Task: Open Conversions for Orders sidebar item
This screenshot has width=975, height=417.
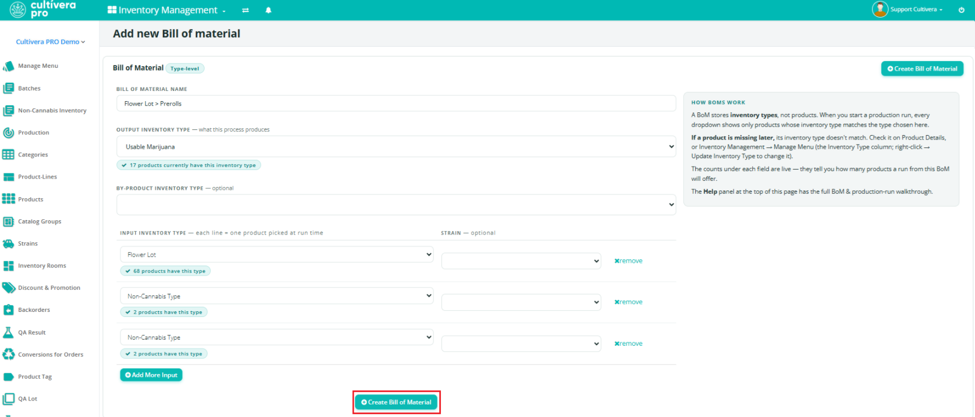Action: point(50,354)
